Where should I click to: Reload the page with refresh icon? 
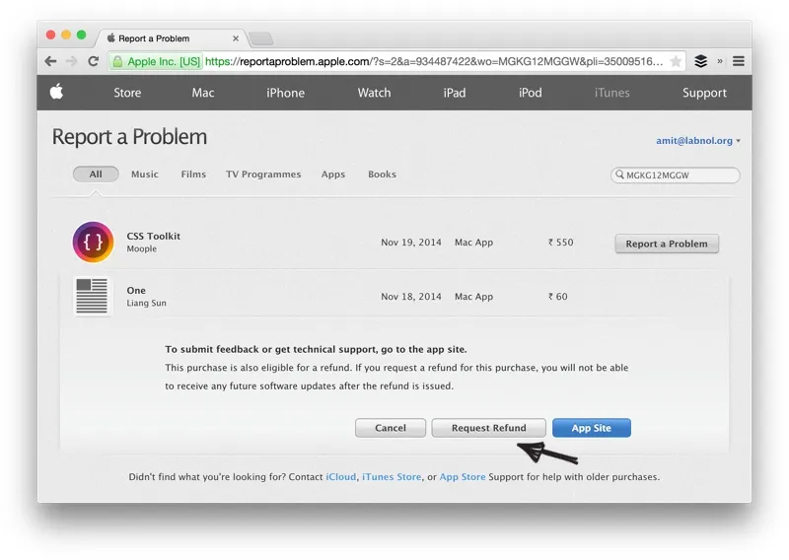click(x=93, y=61)
